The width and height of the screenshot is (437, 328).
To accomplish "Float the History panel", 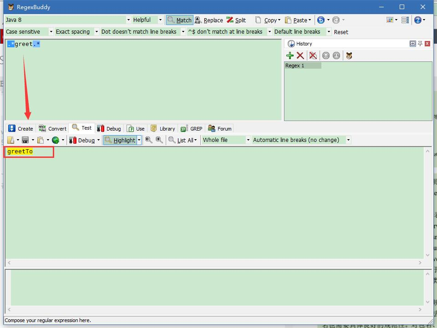I will (x=413, y=44).
